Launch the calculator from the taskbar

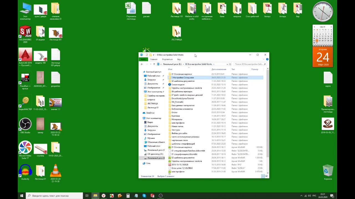click(x=128, y=196)
